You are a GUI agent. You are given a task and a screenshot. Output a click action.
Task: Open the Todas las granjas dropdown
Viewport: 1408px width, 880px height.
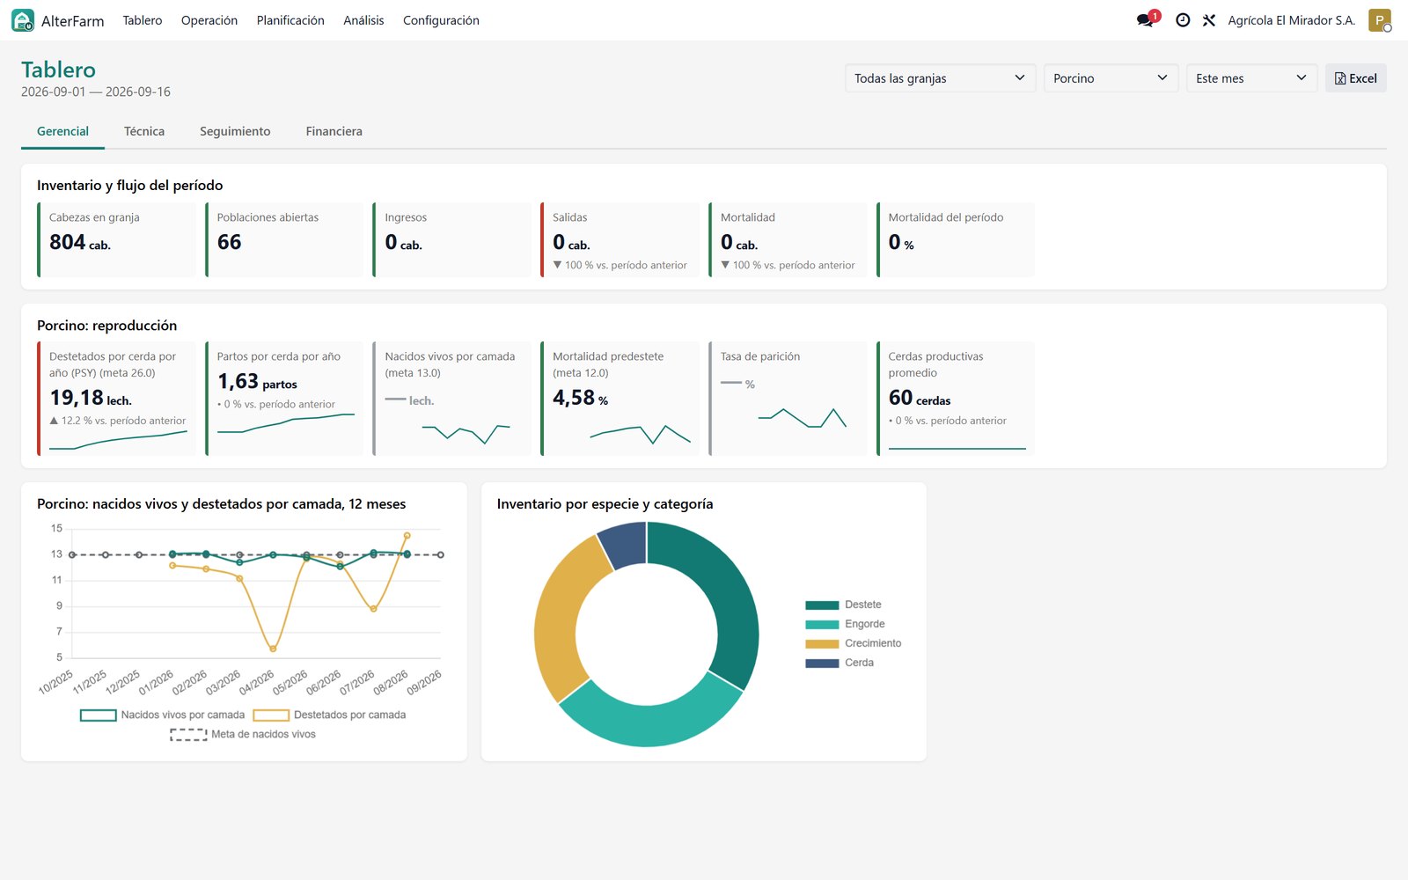pos(940,78)
